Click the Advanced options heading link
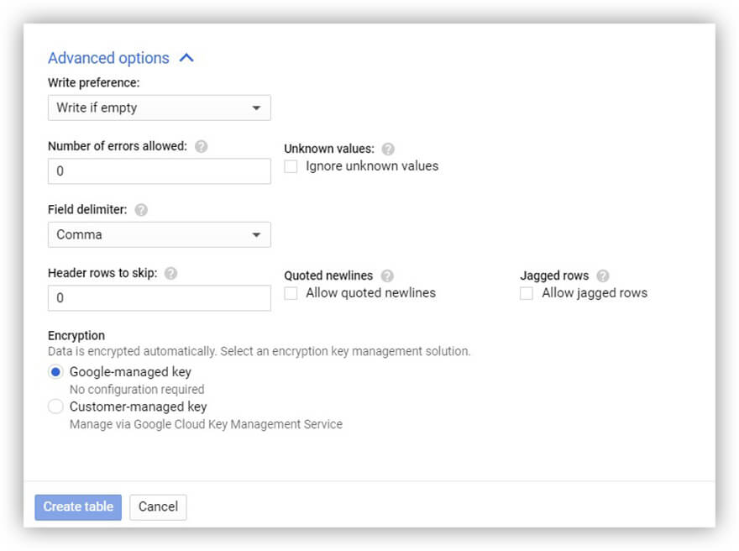Image resolution: width=739 pixels, height=551 pixels. pyautogui.click(x=108, y=58)
